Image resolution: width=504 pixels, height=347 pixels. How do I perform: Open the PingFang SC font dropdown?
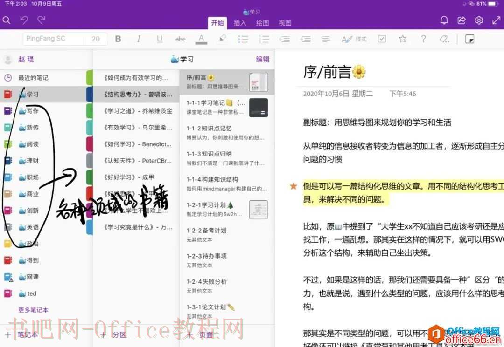click(53, 39)
